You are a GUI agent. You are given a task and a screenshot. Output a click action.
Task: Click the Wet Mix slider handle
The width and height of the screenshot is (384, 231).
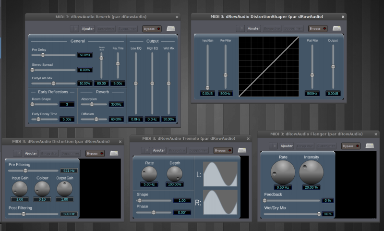(x=168, y=84)
